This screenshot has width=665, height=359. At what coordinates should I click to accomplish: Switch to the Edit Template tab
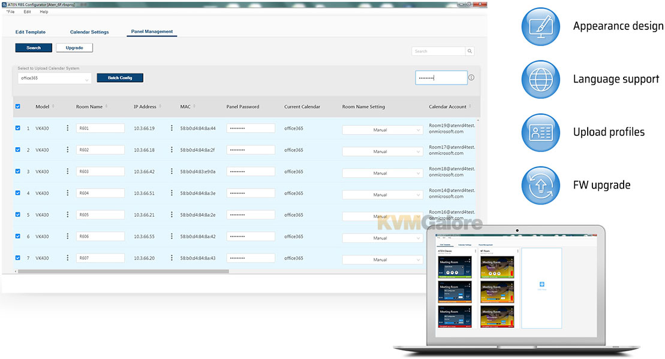tap(31, 32)
